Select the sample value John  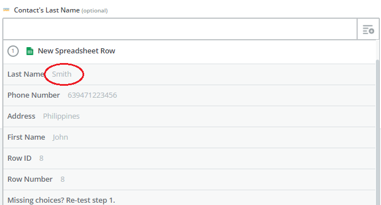60,137
